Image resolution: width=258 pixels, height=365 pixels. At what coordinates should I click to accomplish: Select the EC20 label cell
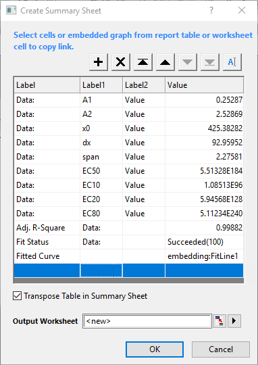tap(101, 199)
